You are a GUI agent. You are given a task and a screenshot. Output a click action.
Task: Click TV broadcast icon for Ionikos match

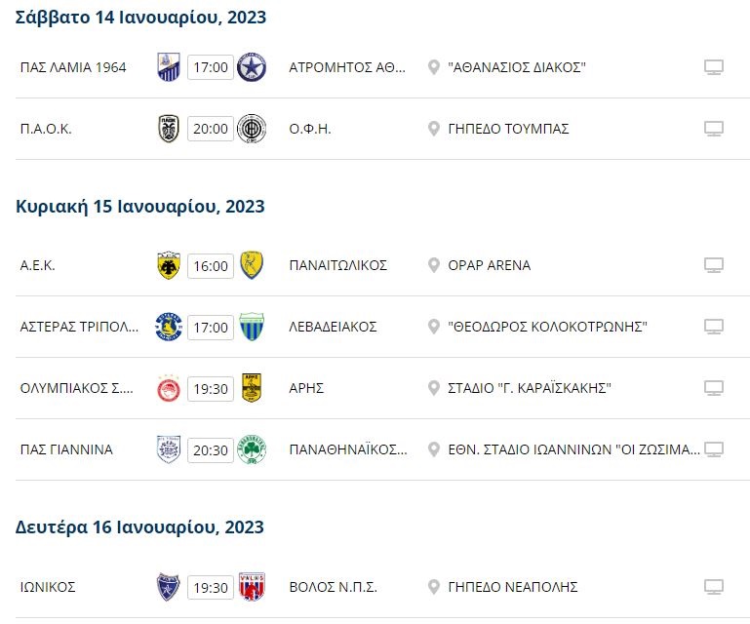coord(714,587)
